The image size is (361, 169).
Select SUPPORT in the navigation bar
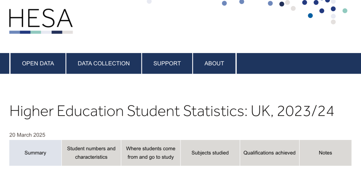pos(167,63)
